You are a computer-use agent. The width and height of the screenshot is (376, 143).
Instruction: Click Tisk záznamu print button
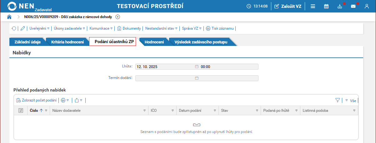[x=220, y=28]
